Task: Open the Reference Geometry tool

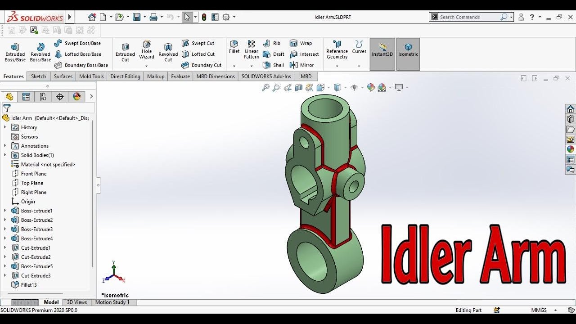Action: [337, 49]
